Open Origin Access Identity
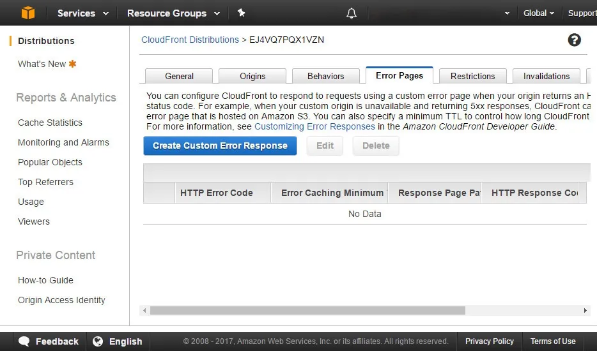The width and height of the screenshot is (597, 351). coord(61,300)
